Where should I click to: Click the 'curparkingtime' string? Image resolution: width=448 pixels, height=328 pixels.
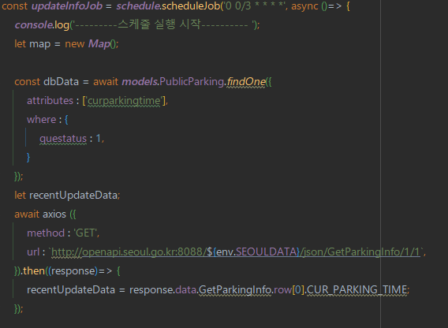tap(124, 101)
